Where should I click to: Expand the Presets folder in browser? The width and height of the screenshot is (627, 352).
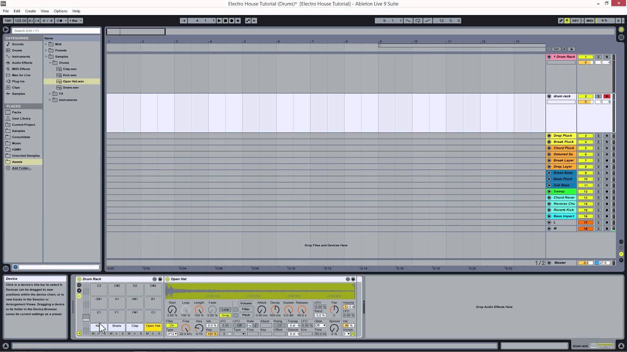point(46,50)
